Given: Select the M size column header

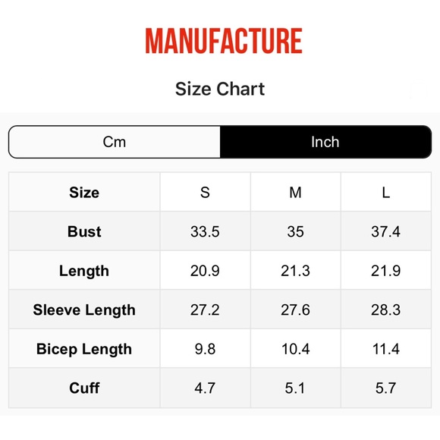Looking at the screenshot, I should click(x=296, y=193).
